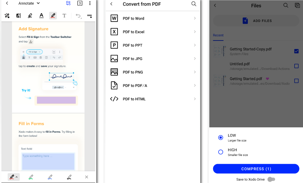Open the Annotate toolbar switcher dropdown
303x183 pixels.
point(29,3)
